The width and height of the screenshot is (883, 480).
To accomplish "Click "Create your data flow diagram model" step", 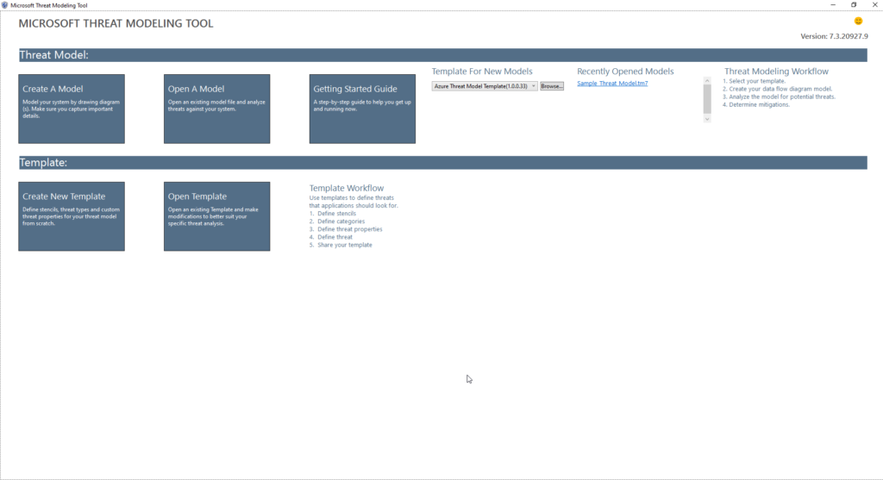I will tap(777, 89).
